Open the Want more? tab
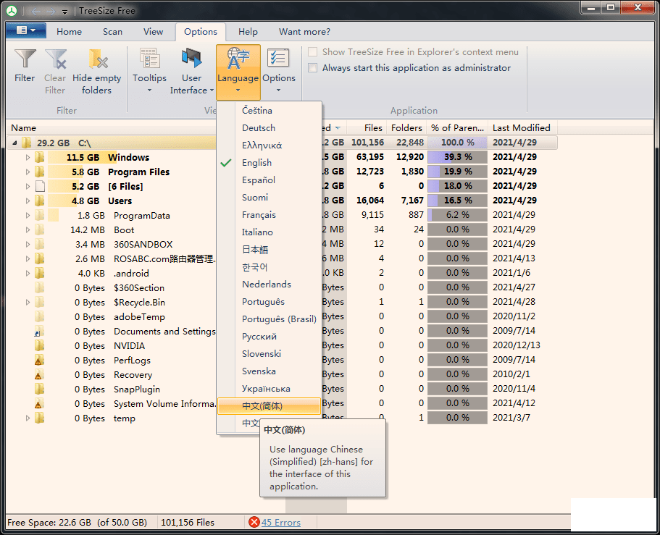This screenshot has height=535, width=660. click(x=304, y=32)
